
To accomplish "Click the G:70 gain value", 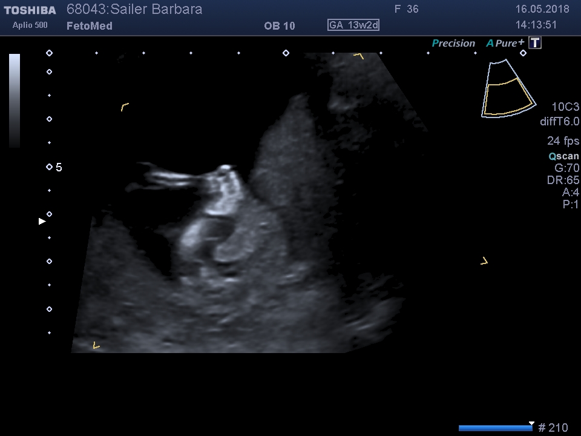I will click(x=566, y=168).
